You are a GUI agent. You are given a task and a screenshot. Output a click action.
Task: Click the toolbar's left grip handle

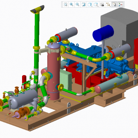tap(62, 4)
